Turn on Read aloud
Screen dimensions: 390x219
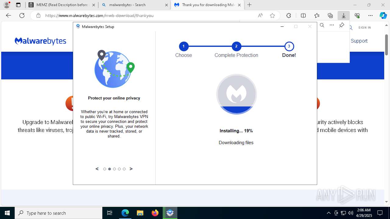point(260,16)
